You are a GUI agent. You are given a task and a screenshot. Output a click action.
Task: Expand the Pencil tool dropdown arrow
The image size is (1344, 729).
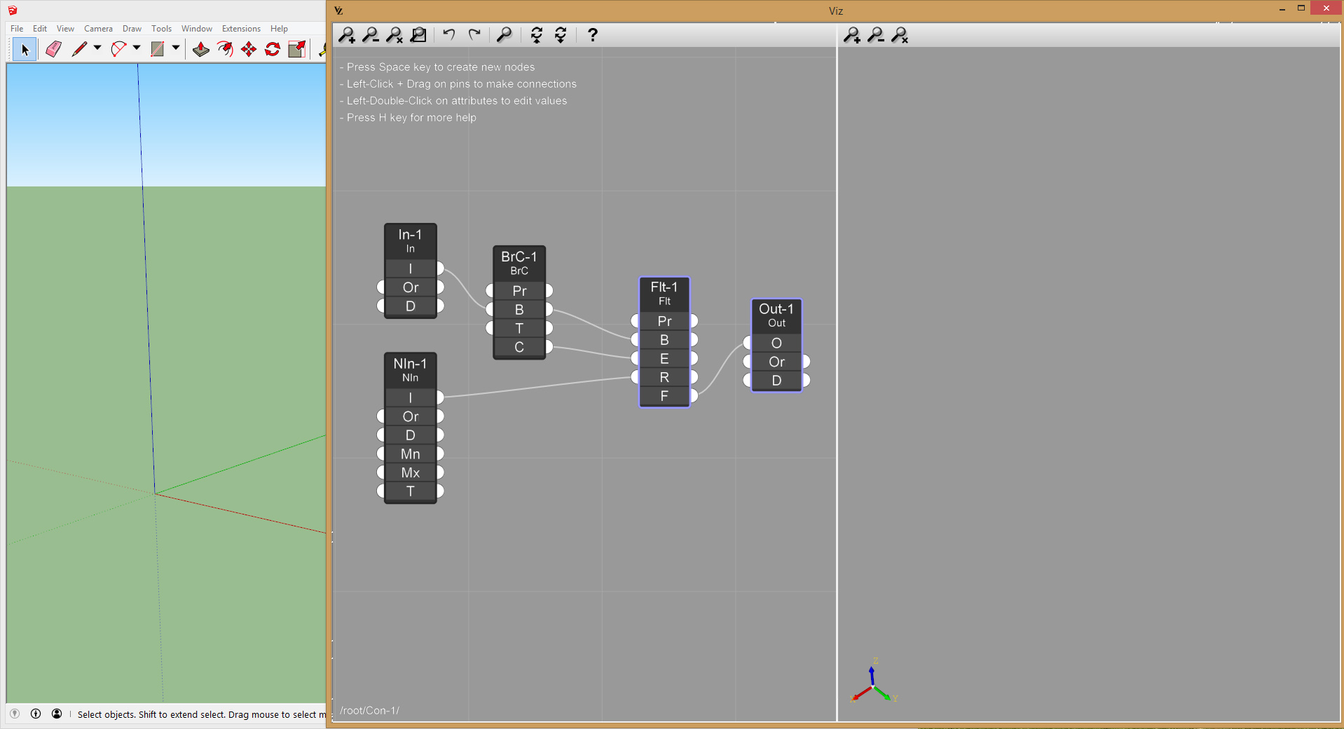pos(97,48)
